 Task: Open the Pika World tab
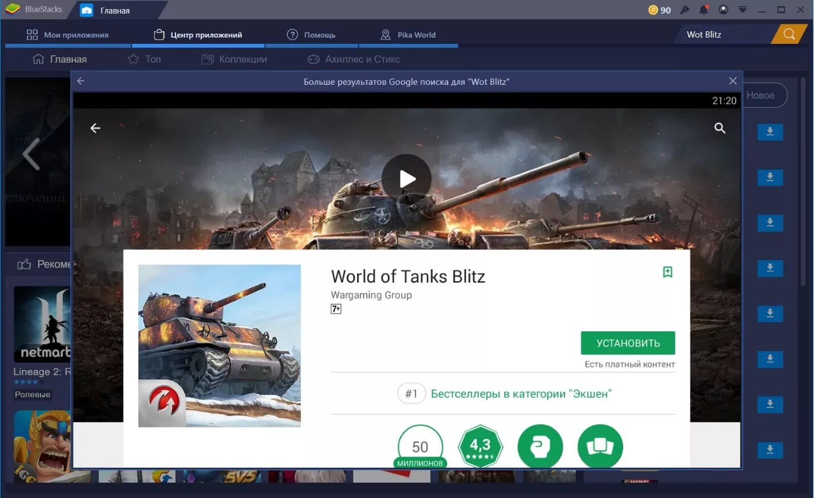point(408,35)
